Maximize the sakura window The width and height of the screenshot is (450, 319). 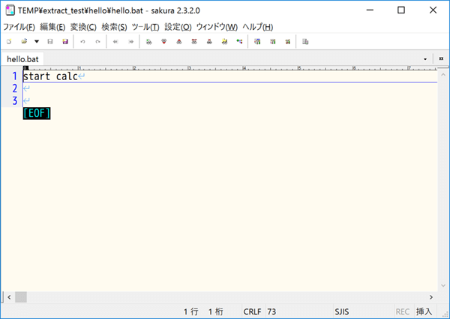[x=401, y=10]
